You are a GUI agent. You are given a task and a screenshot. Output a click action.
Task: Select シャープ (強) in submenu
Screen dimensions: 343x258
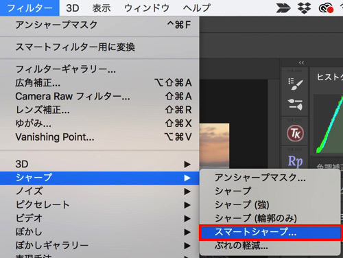pos(270,204)
